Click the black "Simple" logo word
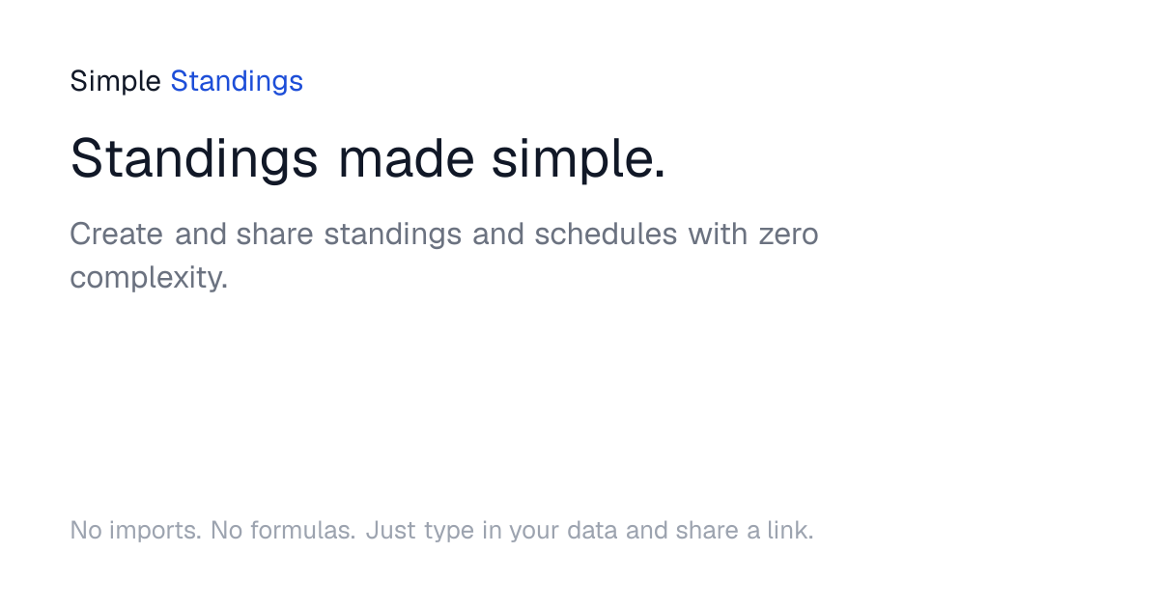The height and width of the screenshot is (608, 1159). click(x=115, y=82)
